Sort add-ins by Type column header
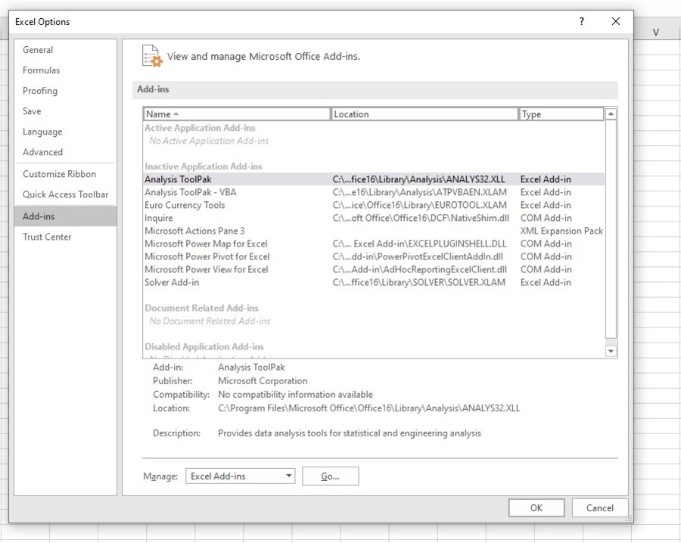Viewport: 681px width, 543px height. click(561, 114)
